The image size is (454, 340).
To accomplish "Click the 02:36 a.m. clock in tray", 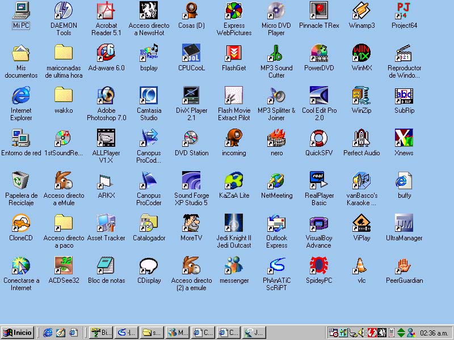I will pyautogui.click(x=434, y=333).
